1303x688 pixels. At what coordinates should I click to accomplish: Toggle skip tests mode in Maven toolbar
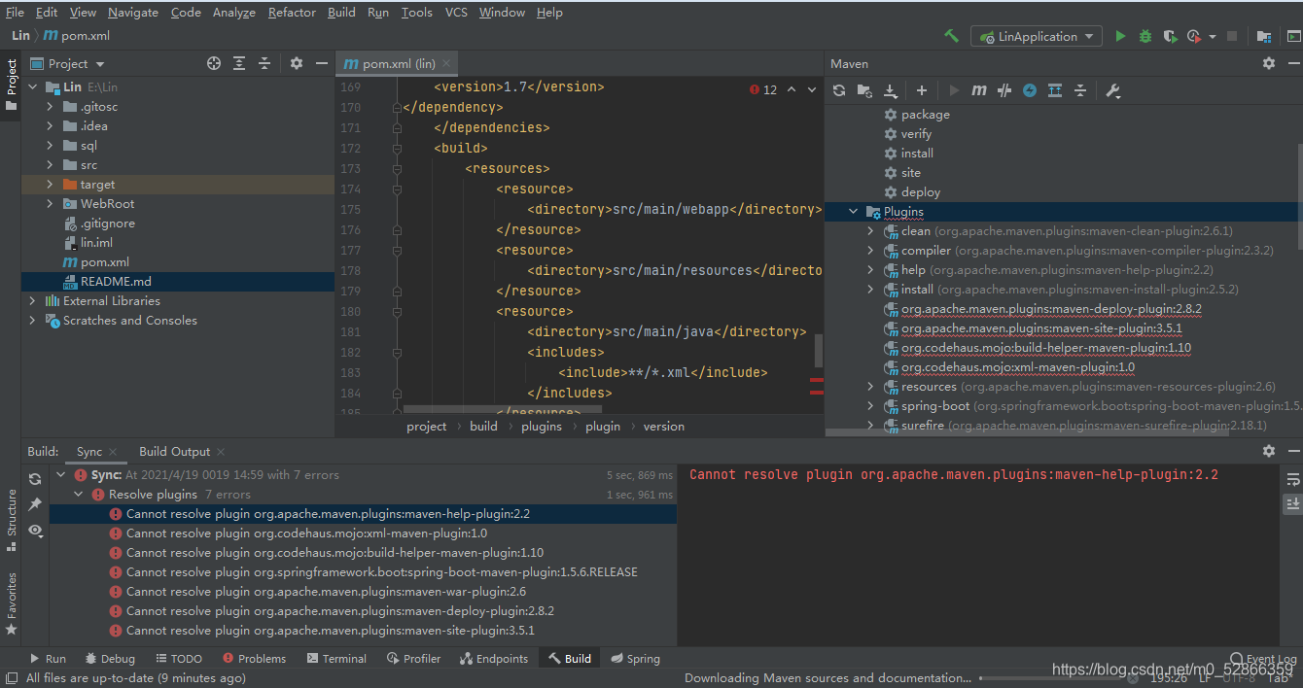[x=1004, y=89]
